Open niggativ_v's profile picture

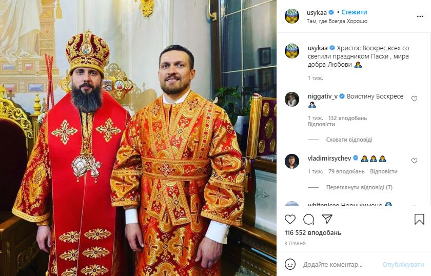[292, 99]
